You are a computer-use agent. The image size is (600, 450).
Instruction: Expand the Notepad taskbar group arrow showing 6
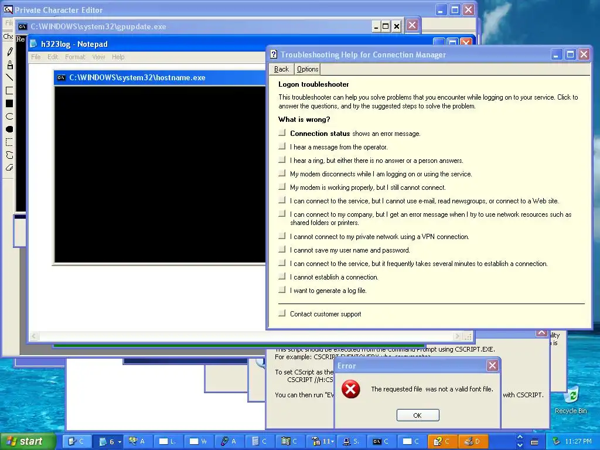coord(120,442)
